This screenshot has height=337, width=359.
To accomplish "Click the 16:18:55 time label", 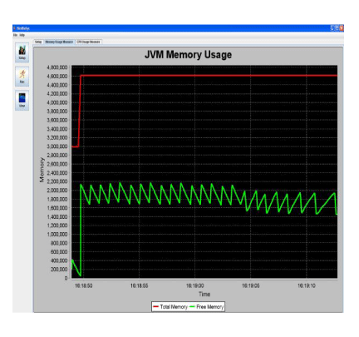I will pyautogui.click(x=140, y=285).
